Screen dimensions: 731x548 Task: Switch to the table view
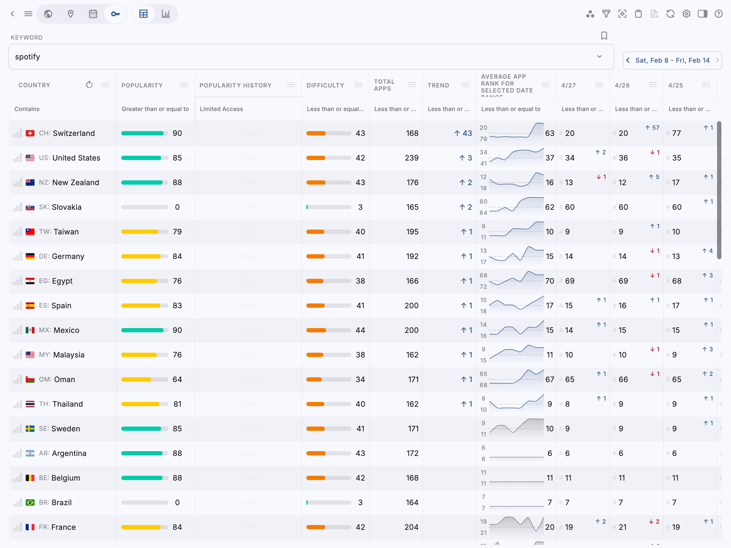click(x=143, y=14)
